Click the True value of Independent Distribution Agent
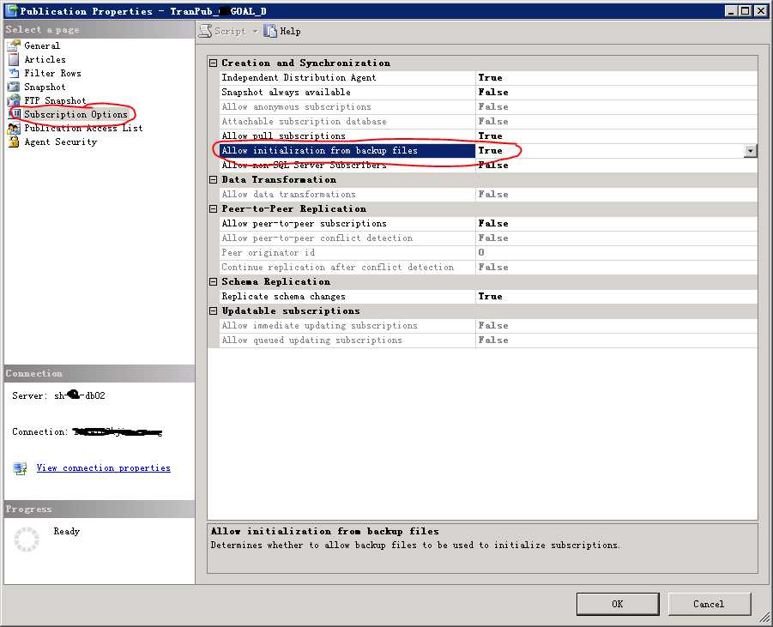 pos(491,78)
